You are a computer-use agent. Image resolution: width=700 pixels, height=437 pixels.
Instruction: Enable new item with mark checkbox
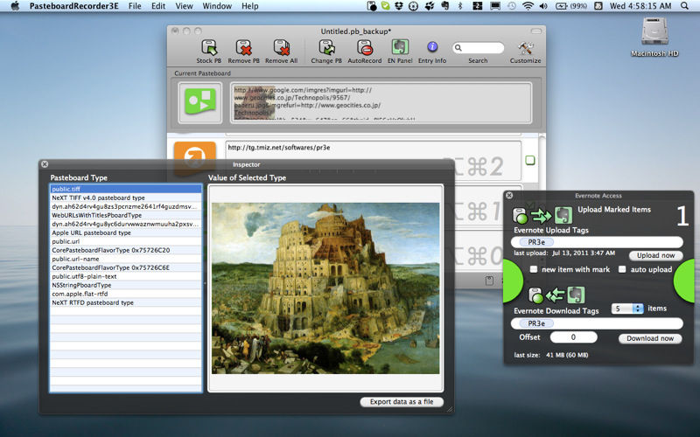click(534, 269)
